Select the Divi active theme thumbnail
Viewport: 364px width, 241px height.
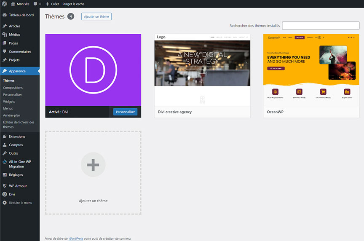(93, 70)
